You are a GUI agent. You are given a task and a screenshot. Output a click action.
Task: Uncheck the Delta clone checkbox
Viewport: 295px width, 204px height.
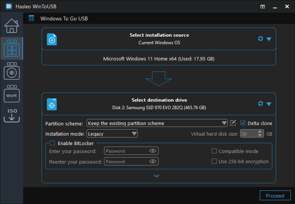click(243, 123)
